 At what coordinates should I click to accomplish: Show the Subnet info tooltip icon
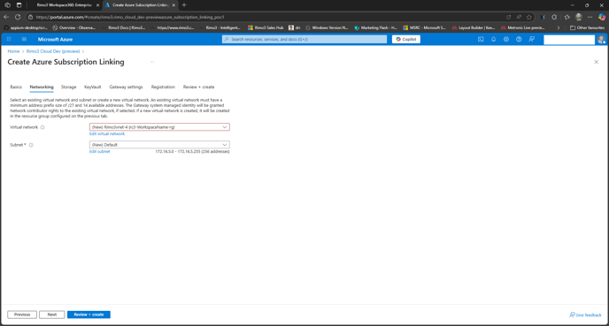click(x=31, y=145)
